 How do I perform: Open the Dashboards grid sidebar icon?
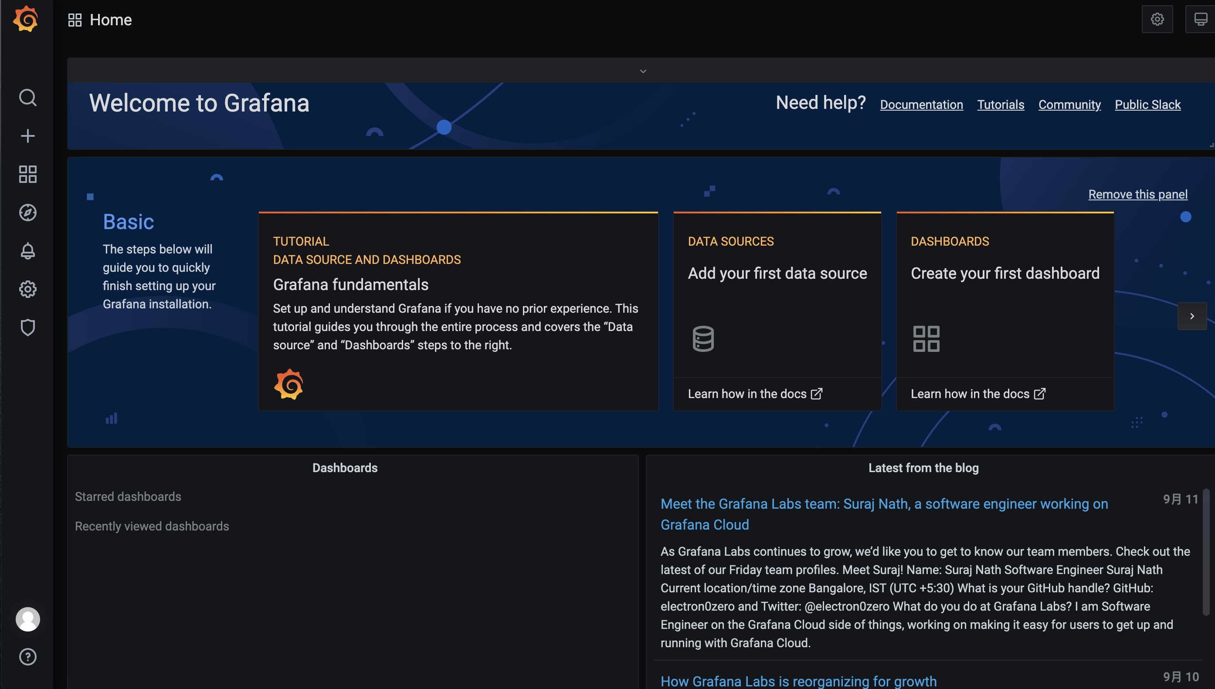pos(27,174)
